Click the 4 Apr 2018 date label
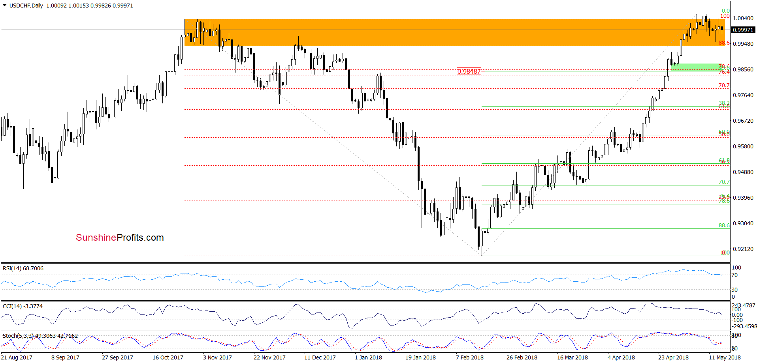757x363 pixels. point(621,357)
